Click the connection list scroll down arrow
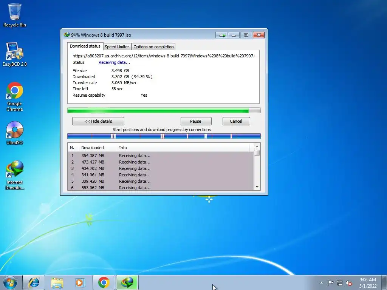 257,187
